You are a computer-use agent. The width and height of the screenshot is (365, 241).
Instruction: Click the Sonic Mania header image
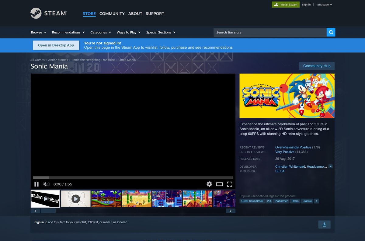(287, 96)
